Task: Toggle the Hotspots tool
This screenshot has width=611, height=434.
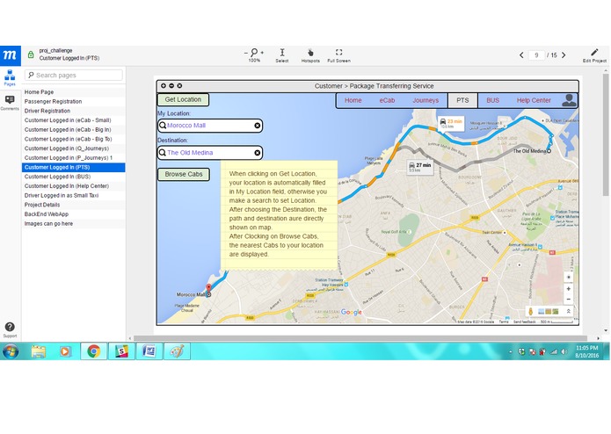Action: click(310, 55)
